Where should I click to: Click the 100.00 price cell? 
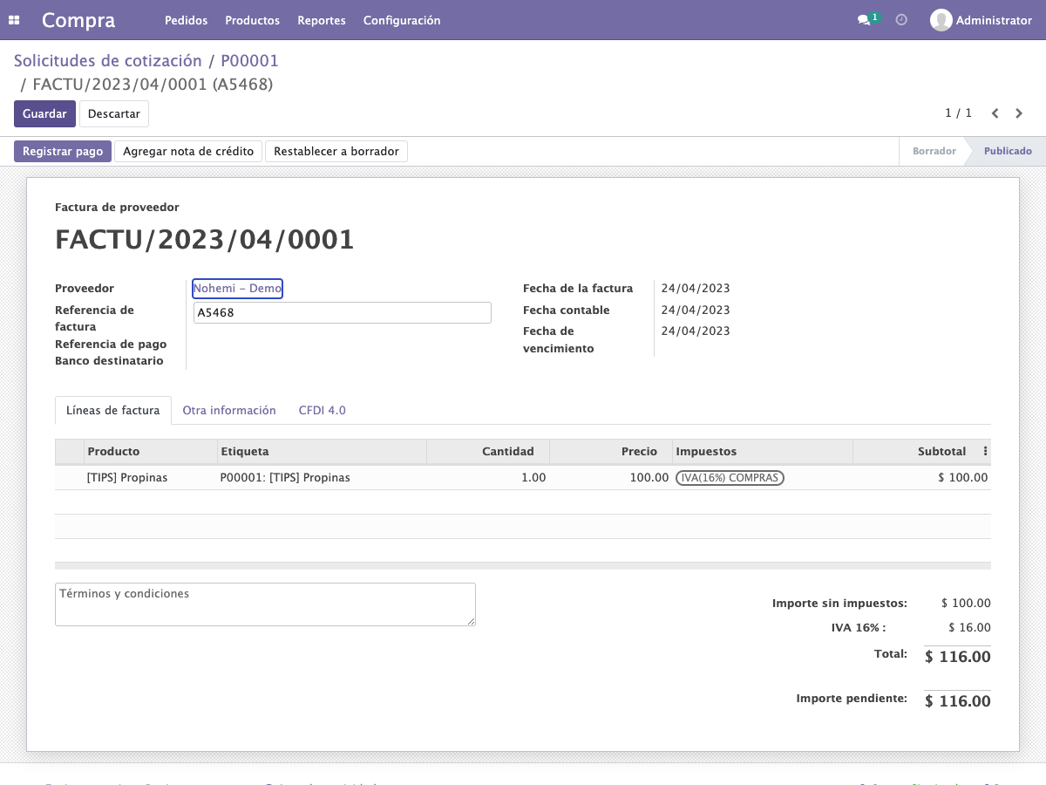pyautogui.click(x=611, y=478)
